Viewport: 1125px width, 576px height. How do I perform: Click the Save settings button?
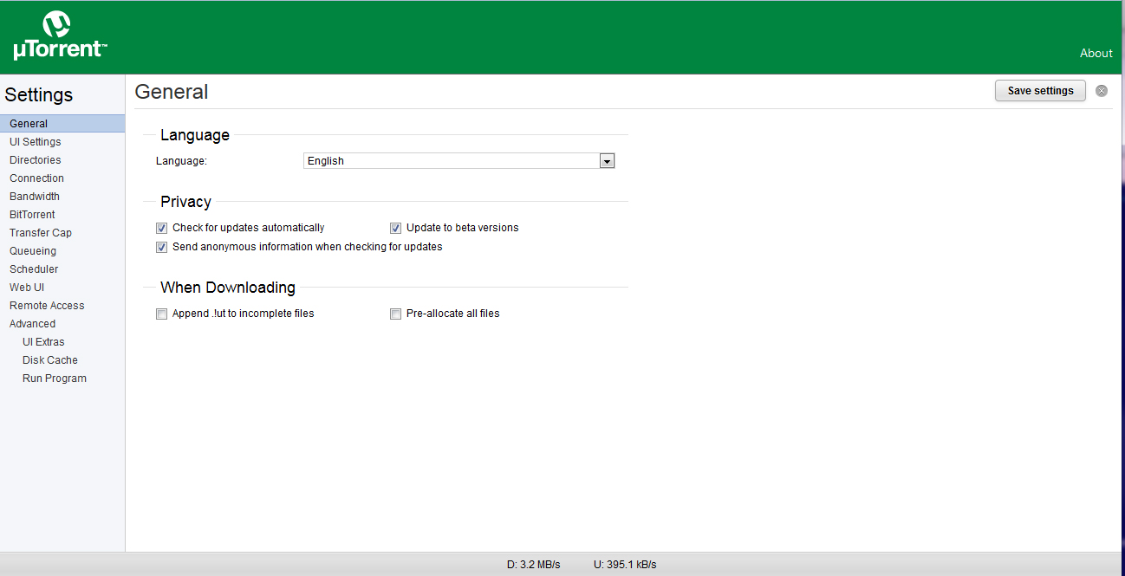1039,91
